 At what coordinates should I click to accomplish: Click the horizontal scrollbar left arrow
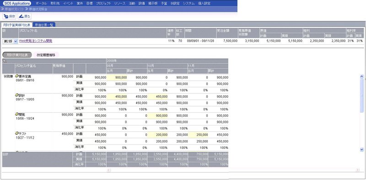(109, 170)
